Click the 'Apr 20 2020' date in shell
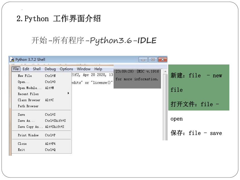The image size is (240, 180). pyautogui.click(x=94, y=75)
